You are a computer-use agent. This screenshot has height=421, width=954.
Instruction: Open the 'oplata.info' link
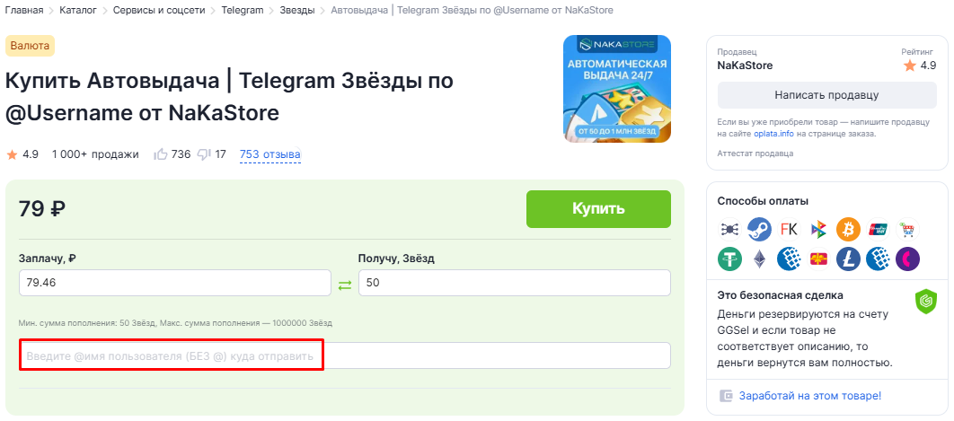pyautogui.click(x=776, y=134)
